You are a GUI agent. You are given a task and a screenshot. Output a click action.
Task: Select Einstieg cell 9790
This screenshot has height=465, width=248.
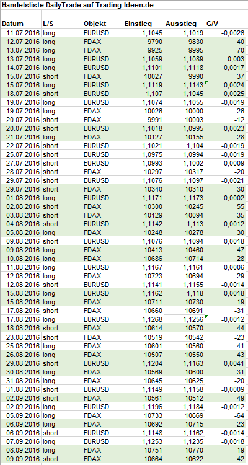pyautogui.click(x=144, y=42)
